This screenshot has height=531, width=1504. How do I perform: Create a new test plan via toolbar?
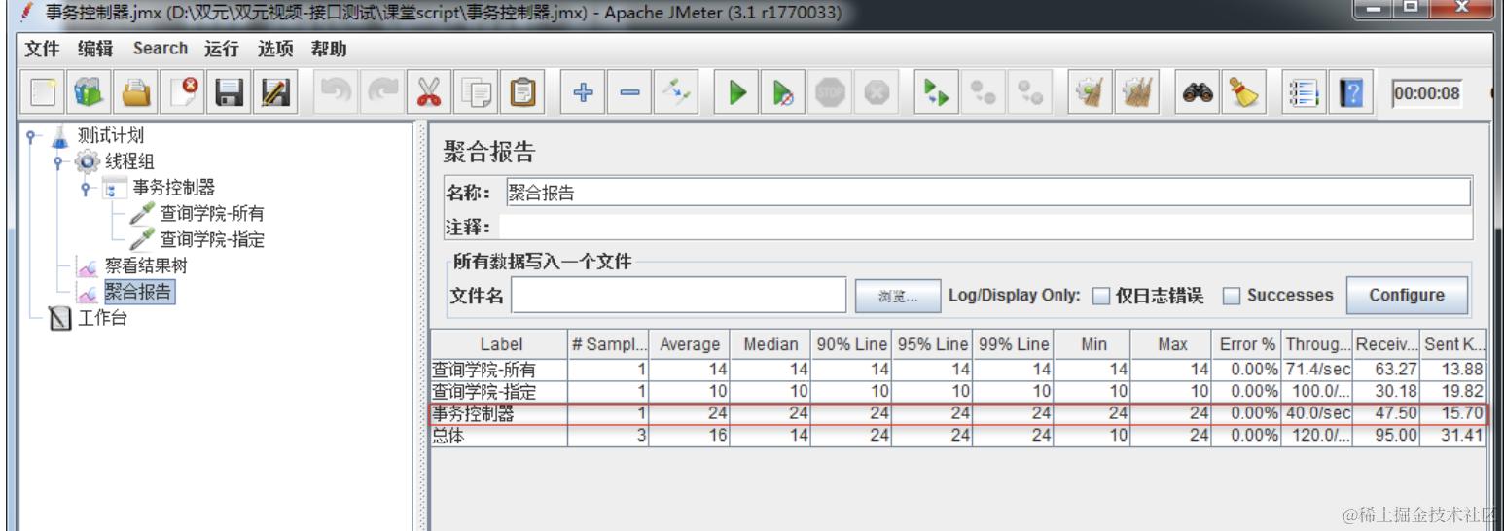point(43,92)
